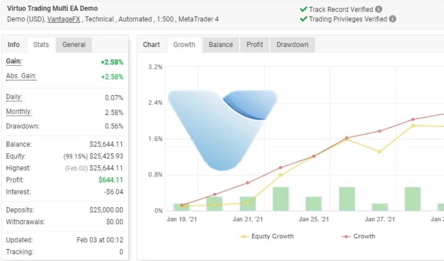Click the Drawdown stat label
This screenshot has height=261, width=444.
click(x=22, y=126)
